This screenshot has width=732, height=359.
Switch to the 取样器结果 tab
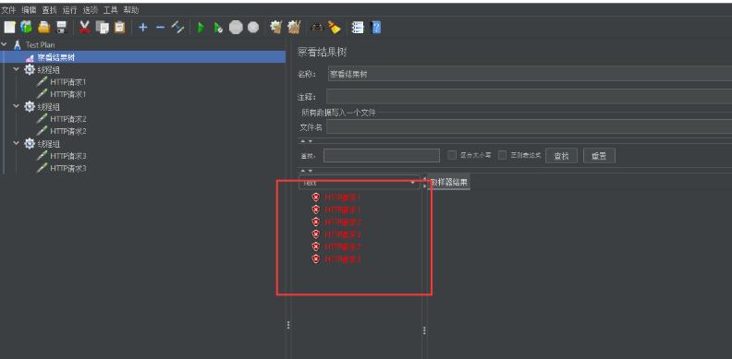(448, 183)
